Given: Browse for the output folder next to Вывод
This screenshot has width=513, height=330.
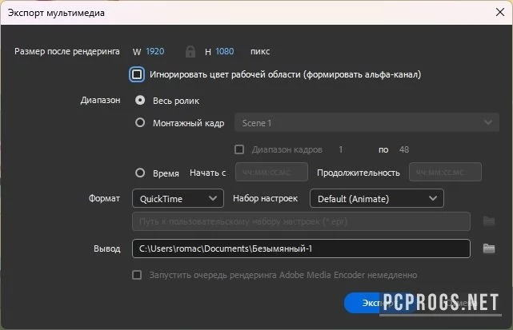Looking at the screenshot, I should [x=489, y=248].
